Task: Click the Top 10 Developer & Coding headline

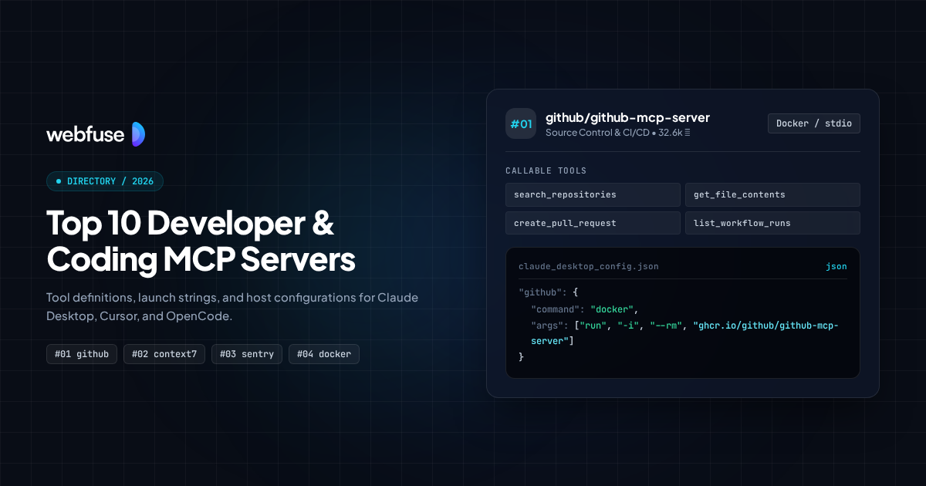Action: (x=201, y=241)
